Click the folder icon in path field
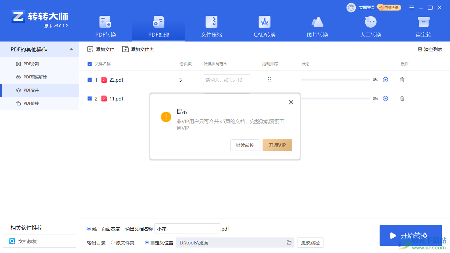 pyautogui.click(x=289, y=242)
